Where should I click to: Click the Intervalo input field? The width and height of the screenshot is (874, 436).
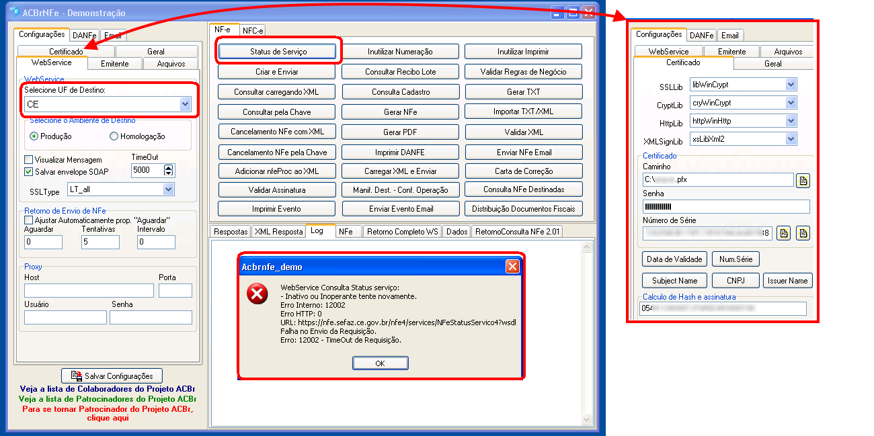tap(157, 242)
